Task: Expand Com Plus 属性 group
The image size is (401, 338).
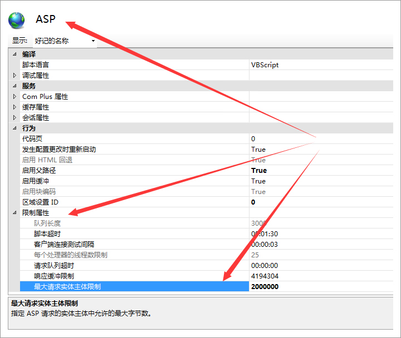Action: click(14, 97)
